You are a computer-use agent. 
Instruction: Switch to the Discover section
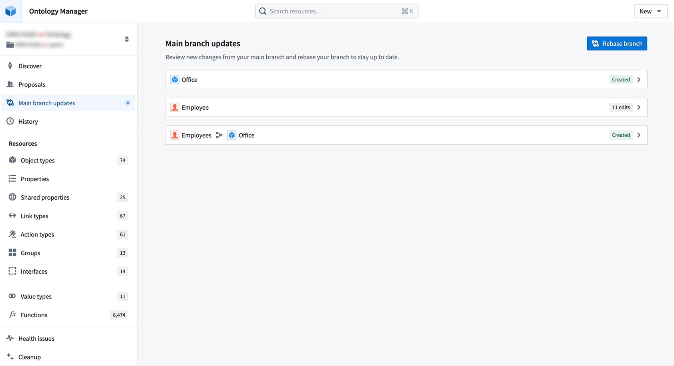coord(30,66)
